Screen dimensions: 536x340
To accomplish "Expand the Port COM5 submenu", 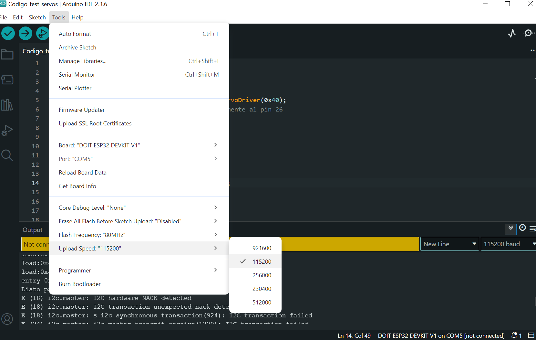I will [139, 159].
